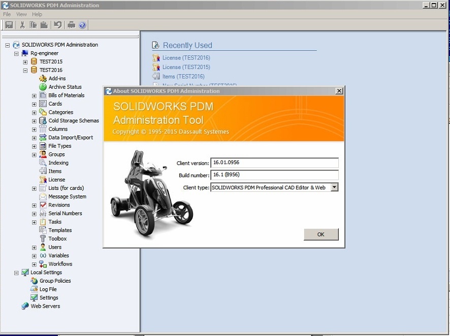Select the Variables icon
The height and width of the screenshot is (336, 450).
(43, 255)
